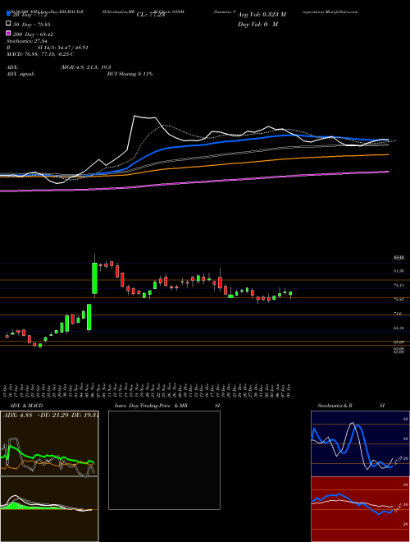The width and height of the screenshot is (410, 542).
Task: Click the red RSI chart panel
Action: click(x=360, y=509)
